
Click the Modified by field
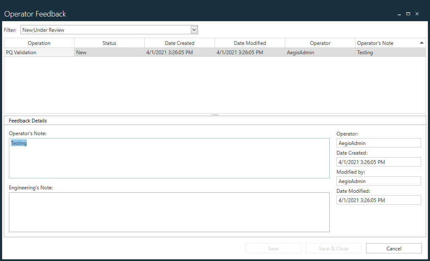[x=378, y=181]
